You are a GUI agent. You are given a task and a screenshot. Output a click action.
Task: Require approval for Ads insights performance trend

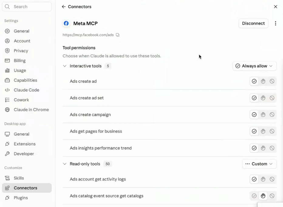tap(263, 148)
